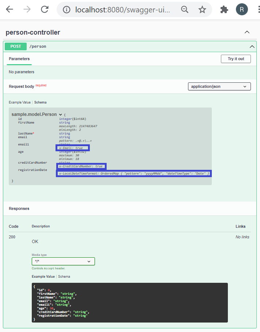Screen dimensions: 260x332
Task: Select the 'Request body' label
Action: pyautogui.click(x=21, y=86)
